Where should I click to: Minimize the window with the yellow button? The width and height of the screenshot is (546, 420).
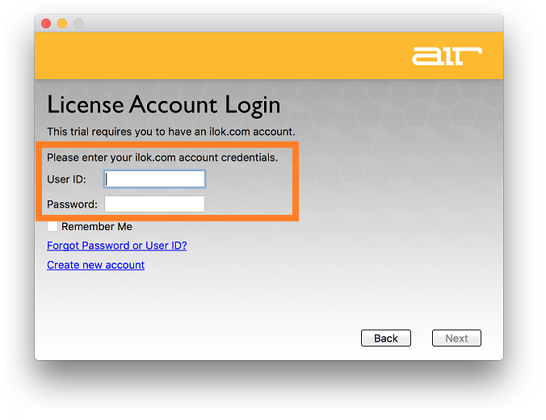(62, 23)
